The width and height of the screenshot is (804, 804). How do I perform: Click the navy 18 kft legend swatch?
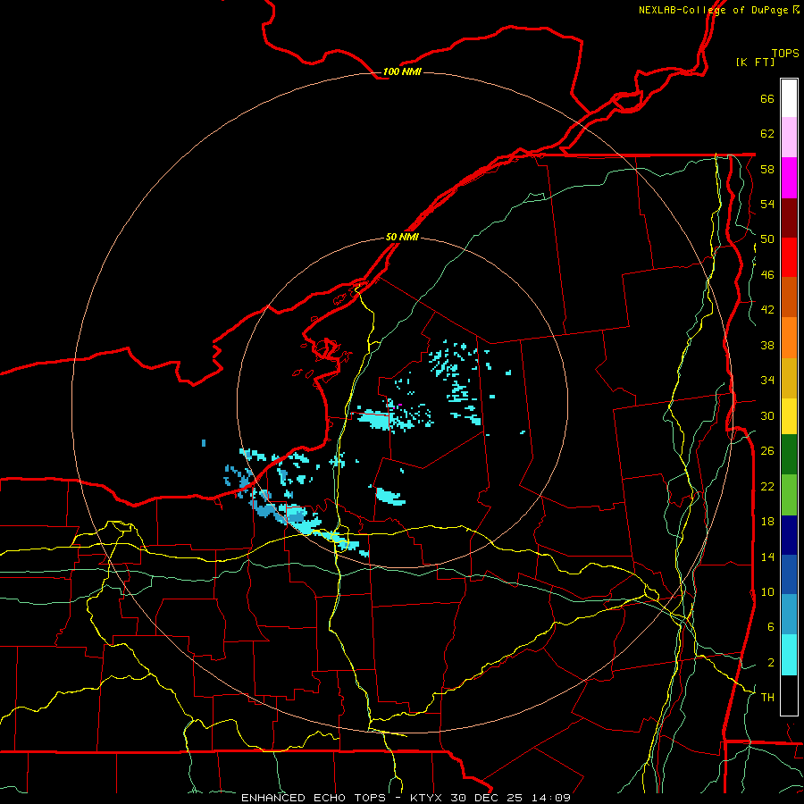tap(789, 535)
